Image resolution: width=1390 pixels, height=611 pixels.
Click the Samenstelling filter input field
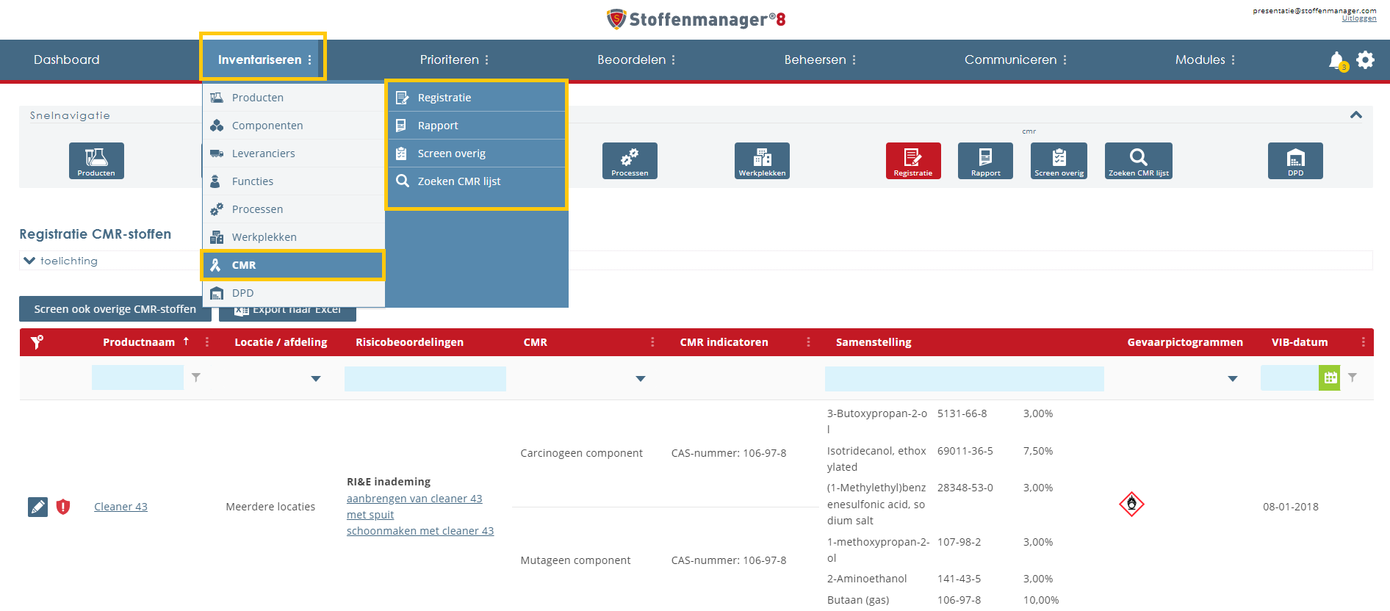click(964, 378)
